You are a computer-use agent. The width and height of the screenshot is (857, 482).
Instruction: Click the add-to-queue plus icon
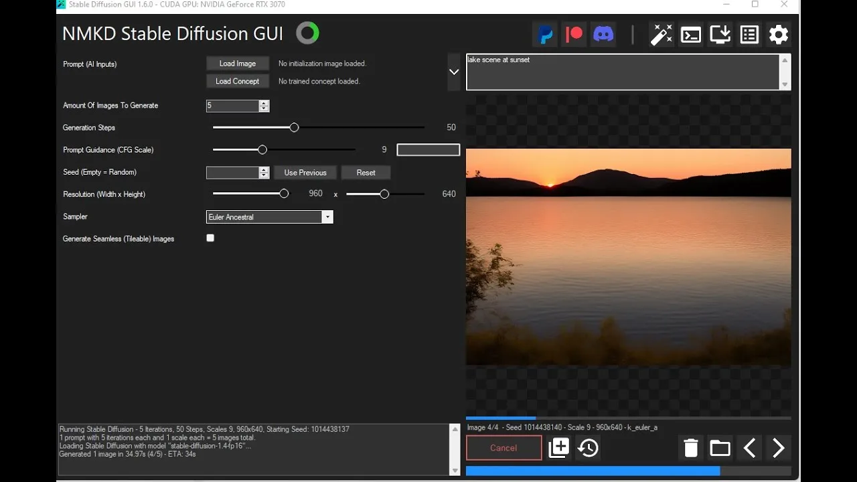[x=558, y=448]
